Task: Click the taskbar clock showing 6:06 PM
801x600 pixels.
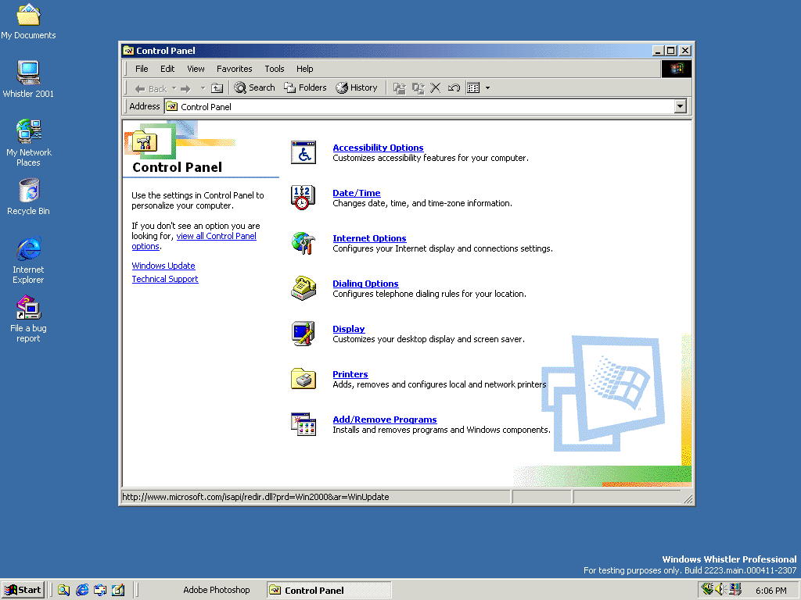Action: click(x=770, y=591)
